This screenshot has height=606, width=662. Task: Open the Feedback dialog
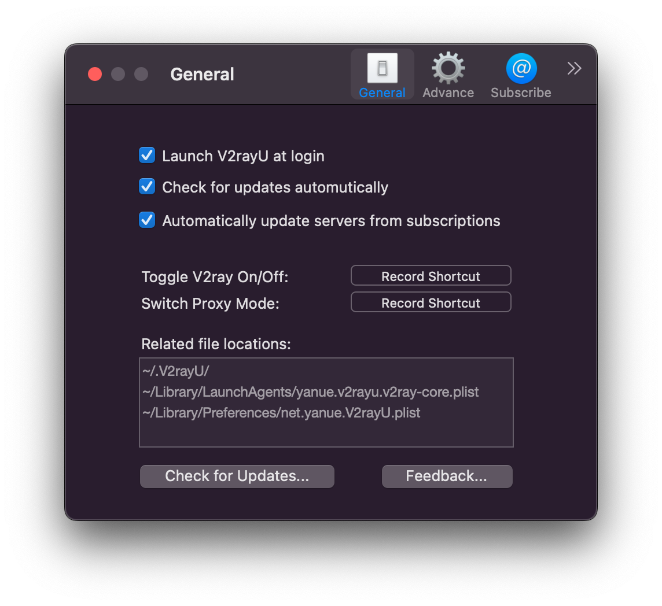447,476
